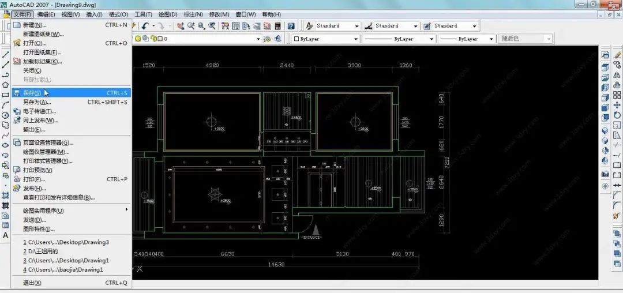Toggle layer 0 on/off lightbulb
This screenshot has height=293, width=623.
coord(138,39)
